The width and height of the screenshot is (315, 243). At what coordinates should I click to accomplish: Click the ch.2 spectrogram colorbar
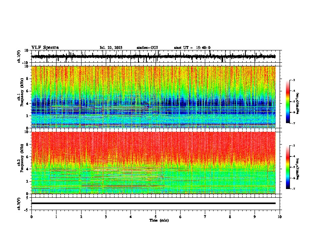pos(288,167)
